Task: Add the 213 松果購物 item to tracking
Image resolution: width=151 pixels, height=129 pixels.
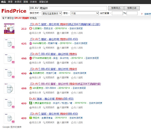Action: click(77, 33)
